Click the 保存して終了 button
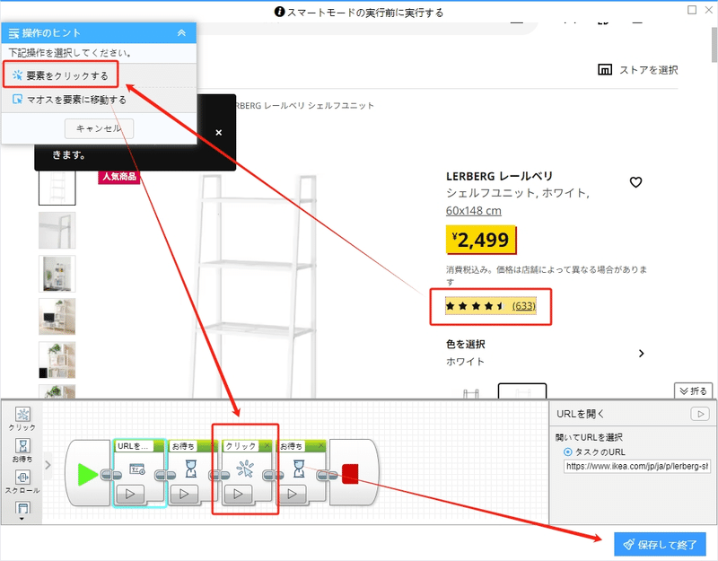Viewport: 718px width, 561px height. pyautogui.click(x=660, y=545)
